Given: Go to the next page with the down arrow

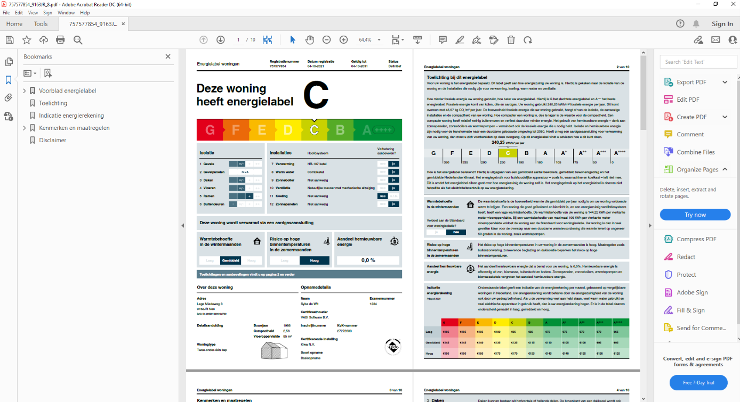Looking at the screenshot, I should click(220, 40).
